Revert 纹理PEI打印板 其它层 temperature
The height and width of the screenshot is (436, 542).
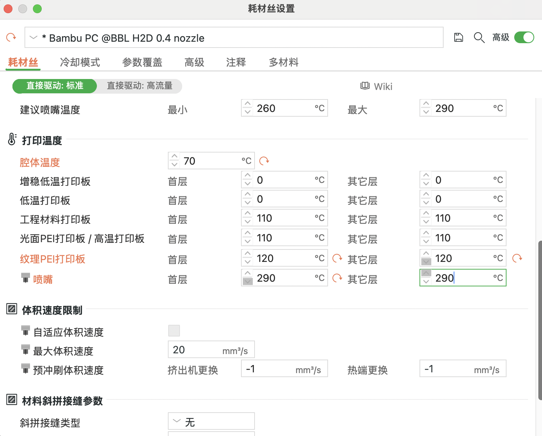517,259
